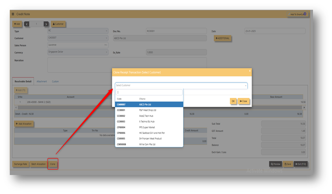Viewport: 332px width, 194px height.
Task: Click the Doc No. field RC00001
Action: (x=176, y=31)
